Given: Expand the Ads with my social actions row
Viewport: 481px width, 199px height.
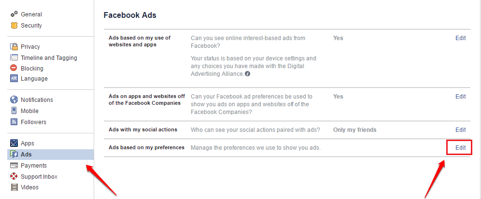Looking at the screenshot, I should [x=287, y=130].
